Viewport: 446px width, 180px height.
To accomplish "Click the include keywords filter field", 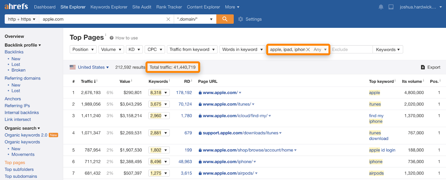I will pos(287,49).
